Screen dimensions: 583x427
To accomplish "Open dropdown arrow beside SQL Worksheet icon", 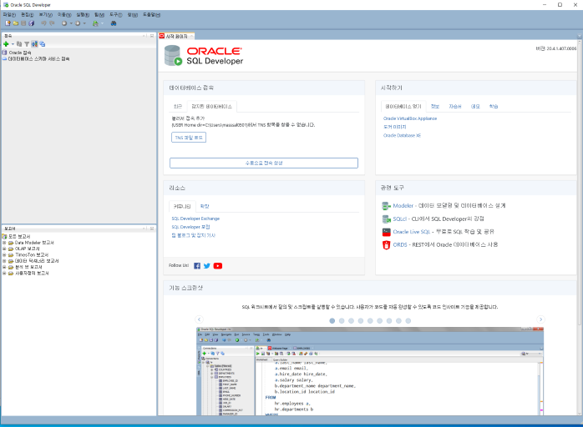I will click(x=102, y=23).
